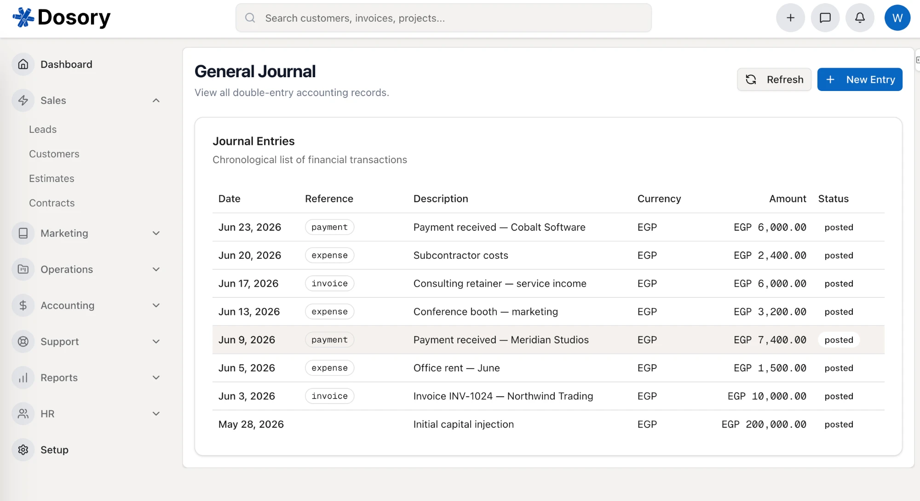This screenshot has width=920, height=501.
Task: Click the Sales lightning icon
Action: tap(23, 100)
